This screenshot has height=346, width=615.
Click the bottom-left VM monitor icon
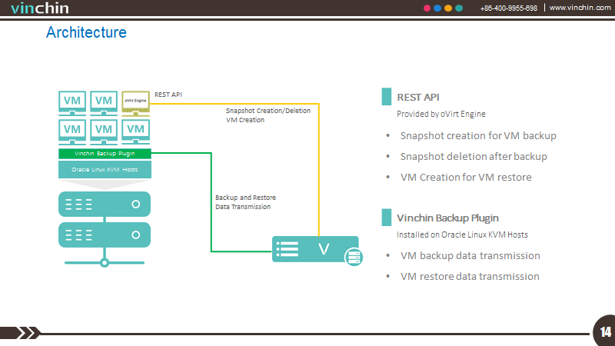pyautogui.click(x=72, y=131)
